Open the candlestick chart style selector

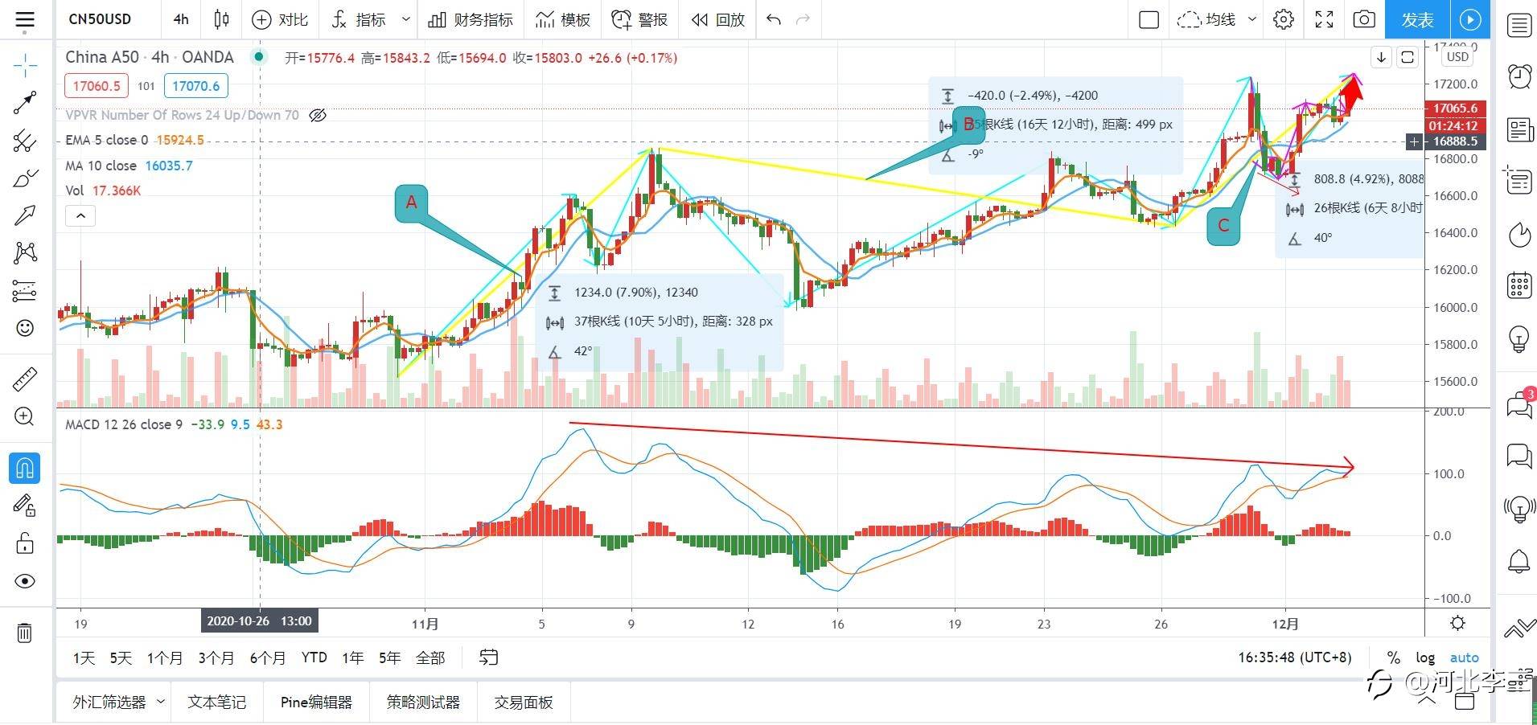(x=221, y=19)
